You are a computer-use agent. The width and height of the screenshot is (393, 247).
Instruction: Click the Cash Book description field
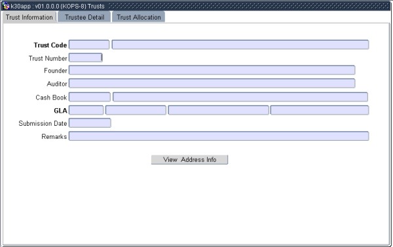coord(240,97)
